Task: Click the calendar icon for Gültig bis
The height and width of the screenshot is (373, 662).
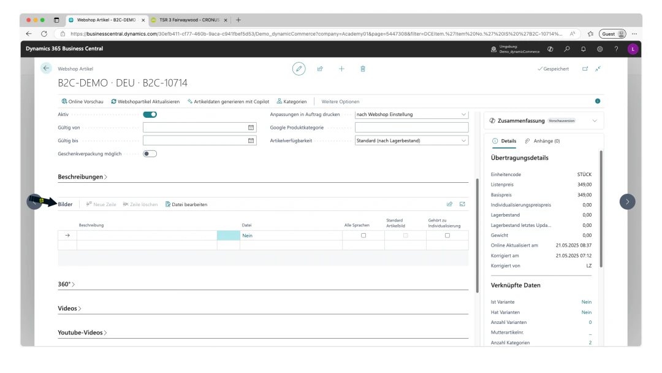Action: point(251,140)
